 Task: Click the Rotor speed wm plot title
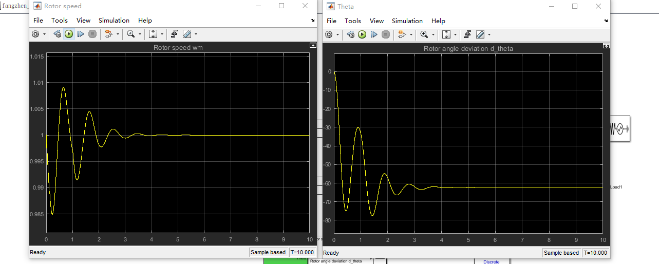click(178, 48)
